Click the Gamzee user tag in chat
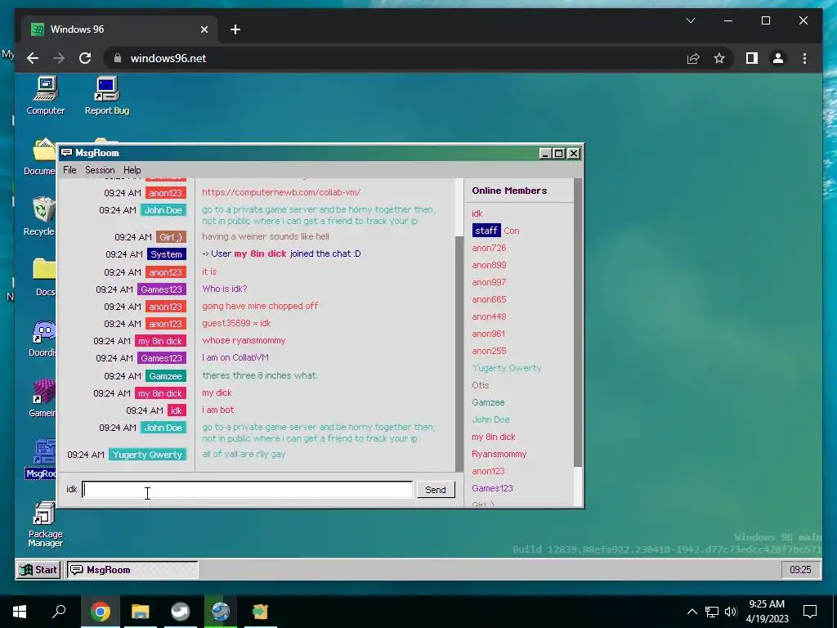Viewport: 837px width, 628px height. click(165, 376)
